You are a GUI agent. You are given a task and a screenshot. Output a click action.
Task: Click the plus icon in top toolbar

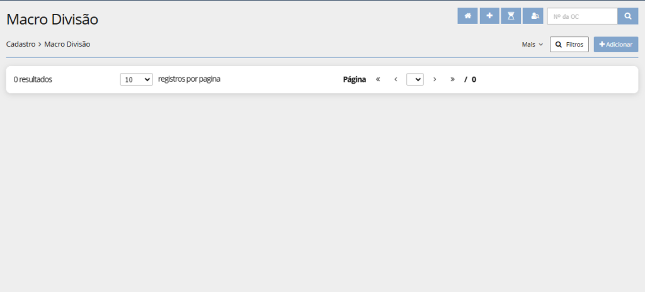tap(489, 16)
